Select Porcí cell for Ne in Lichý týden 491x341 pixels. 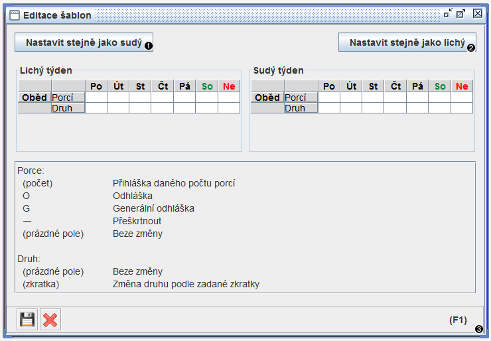229,98
